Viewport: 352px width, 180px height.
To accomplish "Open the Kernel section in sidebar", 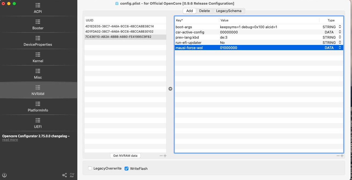I will point(38,58).
